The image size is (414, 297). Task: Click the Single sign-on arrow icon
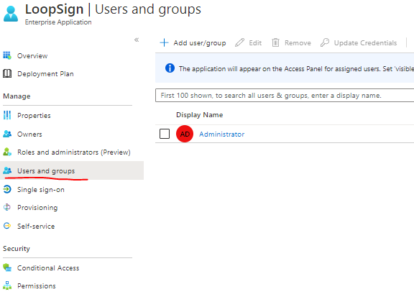click(x=7, y=189)
